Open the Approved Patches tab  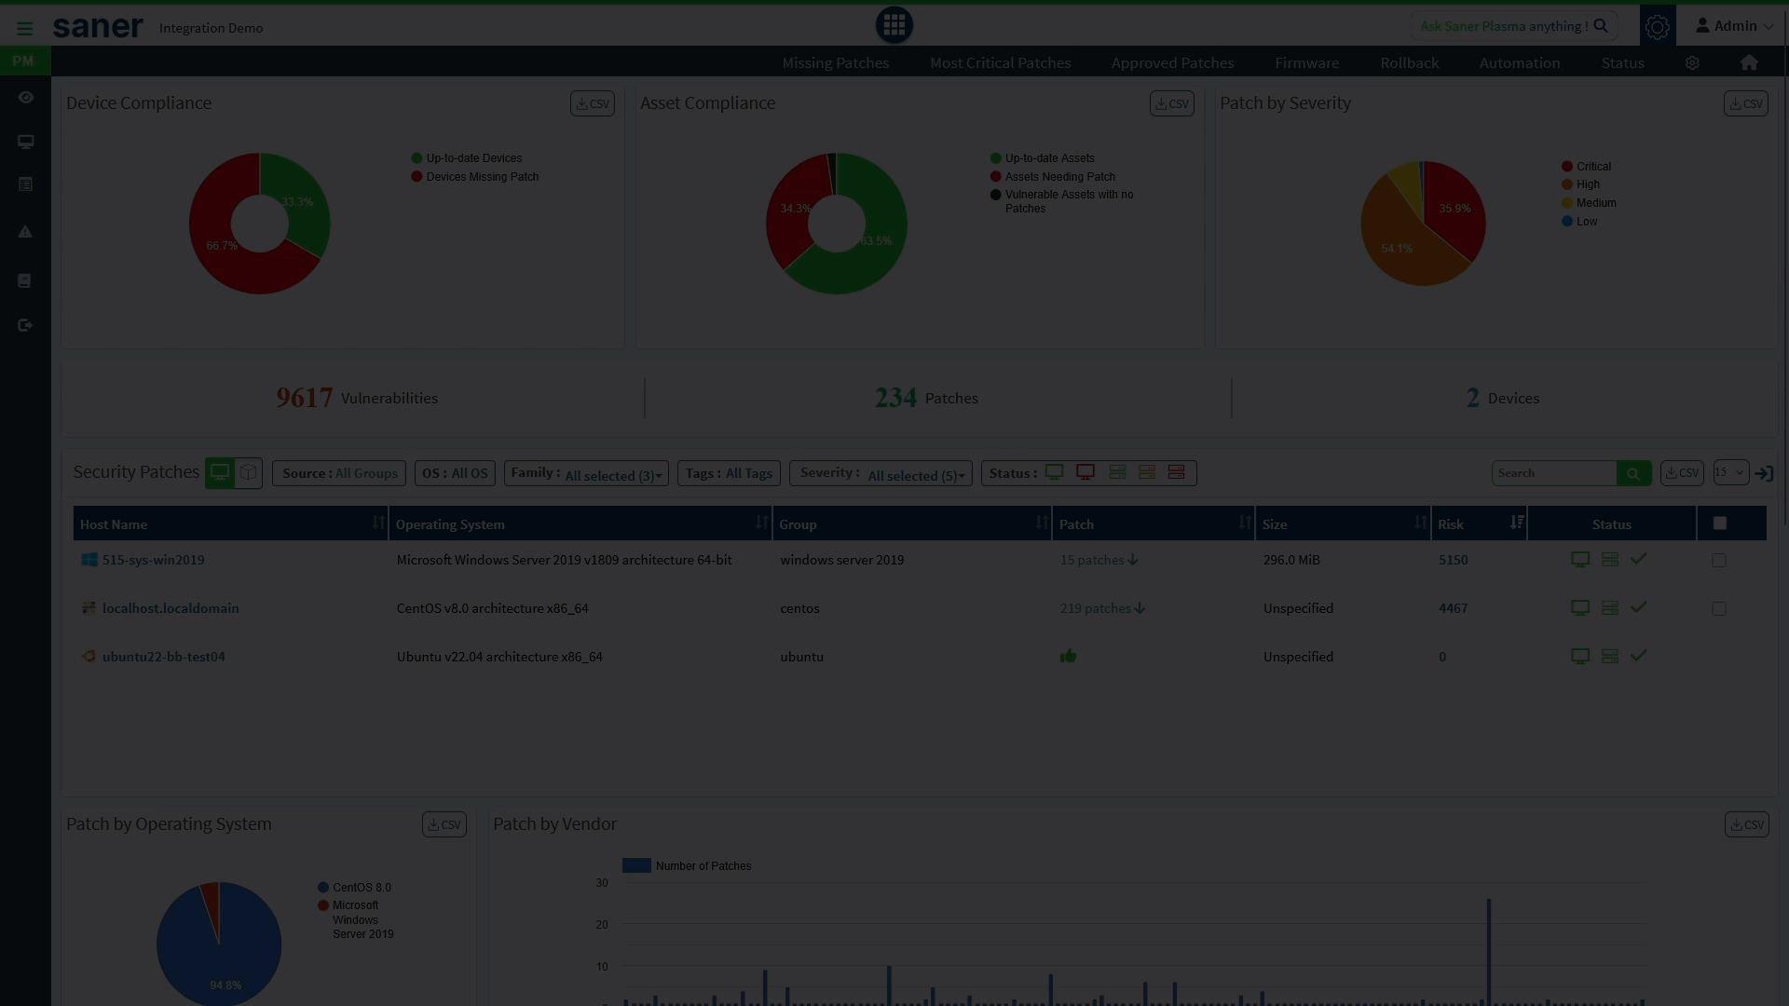coord(1172,62)
